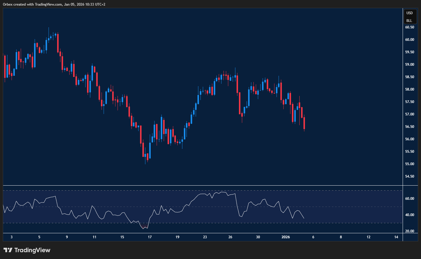This screenshot has height=259, width=421.
Task: Click the 14 date on time axis
Action: coord(396,237)
